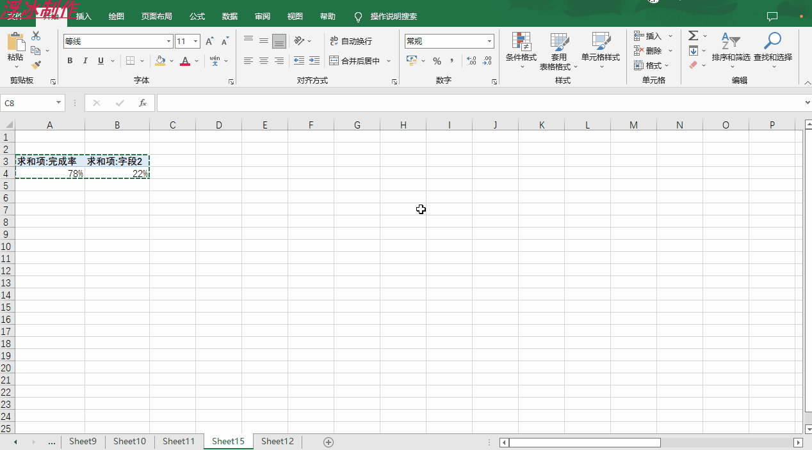Viewport: 812px width, 450px height.
Task: Open 套用表格格式 table format gallery
Action: 558,50
